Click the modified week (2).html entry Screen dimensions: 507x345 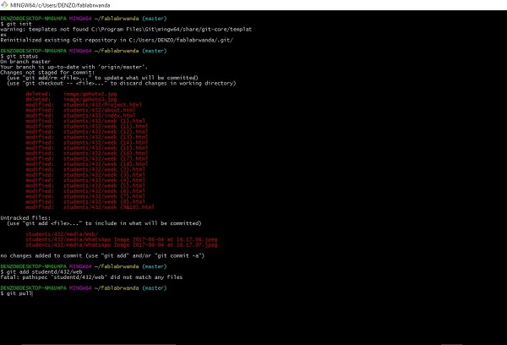(85, 170)
